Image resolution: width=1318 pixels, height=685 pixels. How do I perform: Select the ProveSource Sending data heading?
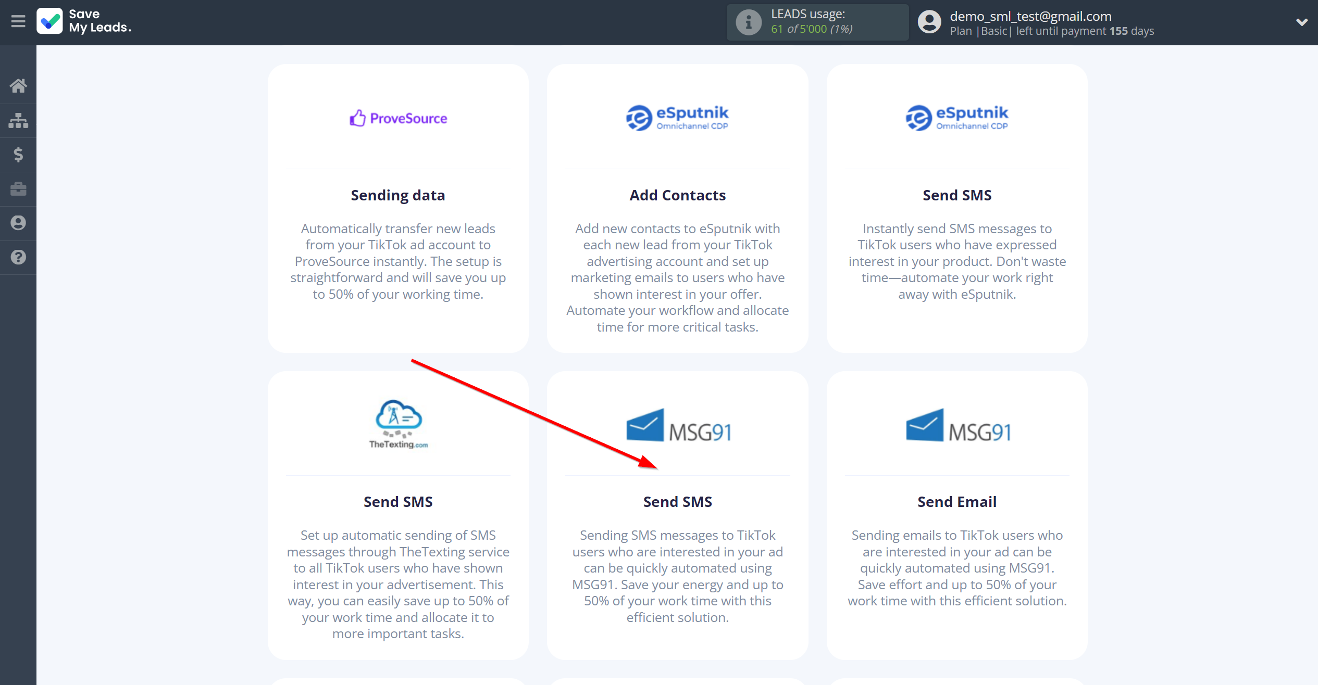pyautogui.click(x=398, y=195)
